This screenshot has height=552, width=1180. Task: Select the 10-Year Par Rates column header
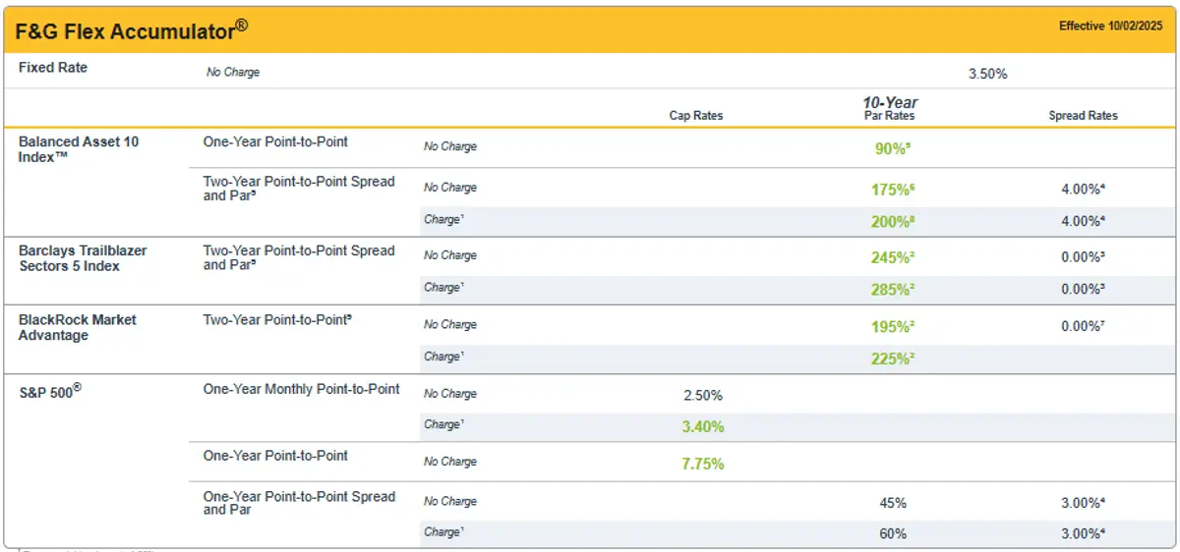[x=890, y=109]
